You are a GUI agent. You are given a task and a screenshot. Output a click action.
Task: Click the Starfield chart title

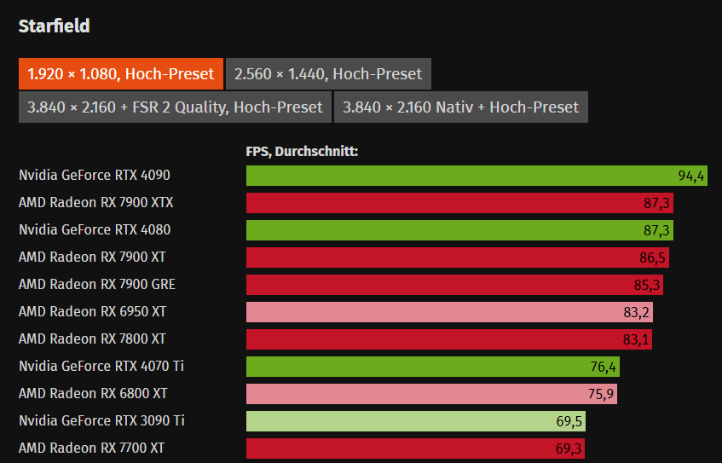(54, 26)
